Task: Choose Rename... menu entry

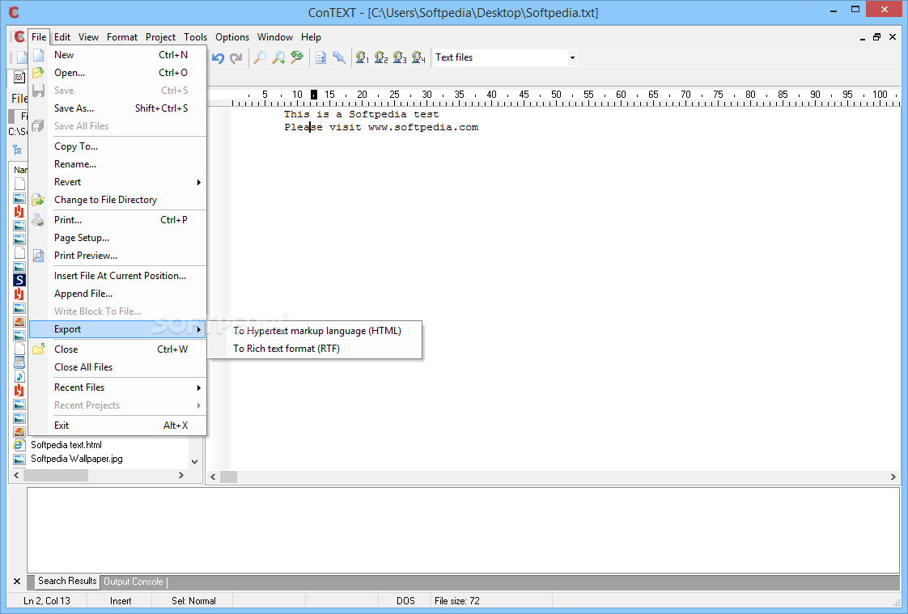Action: (x=118, y=164)
